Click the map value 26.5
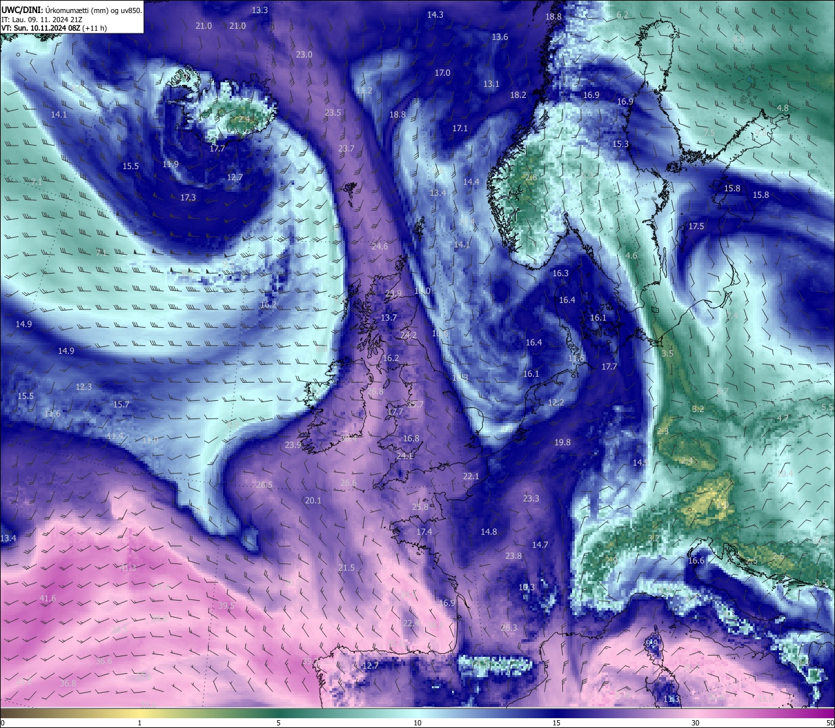Screen dimensions: 835x728 264,485
